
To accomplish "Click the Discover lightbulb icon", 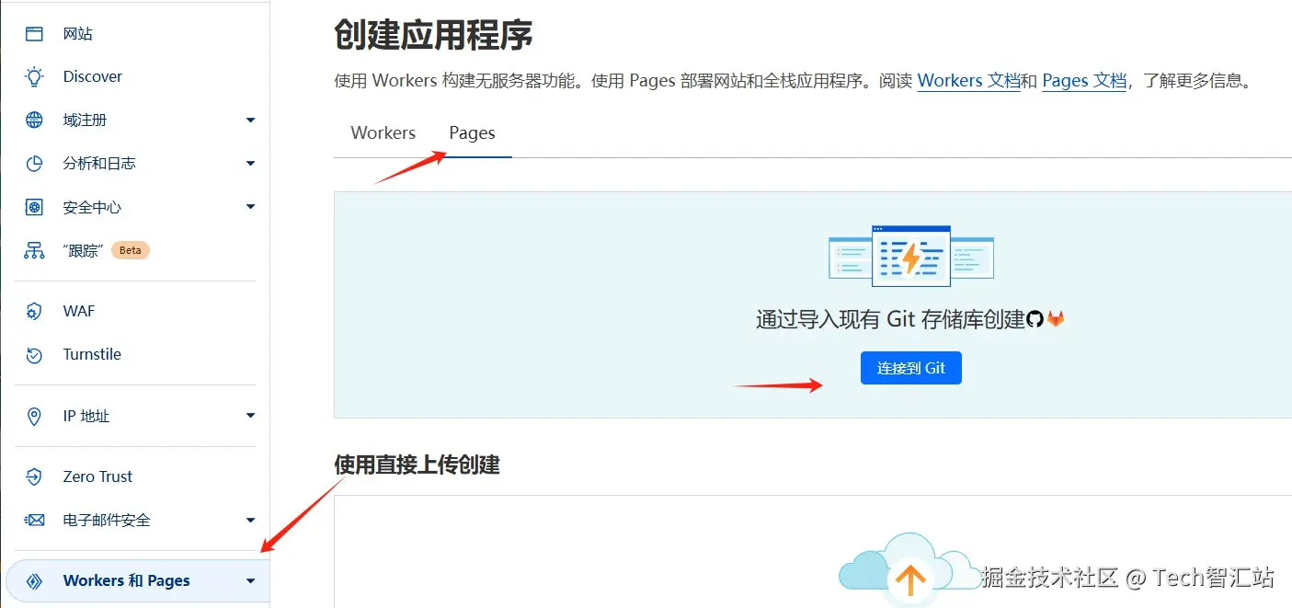I will 34,77.
